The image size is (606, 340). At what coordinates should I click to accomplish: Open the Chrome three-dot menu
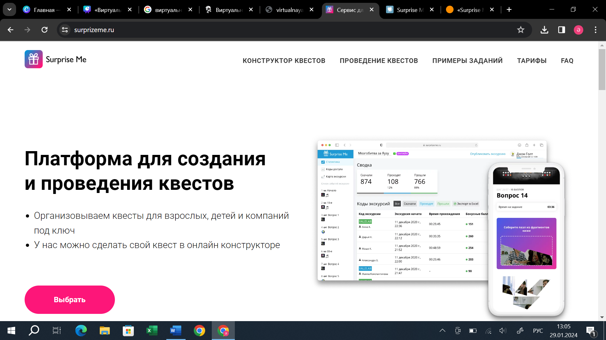595,30
